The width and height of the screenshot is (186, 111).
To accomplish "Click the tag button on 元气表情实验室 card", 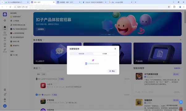I will click(x=176, y=74).
